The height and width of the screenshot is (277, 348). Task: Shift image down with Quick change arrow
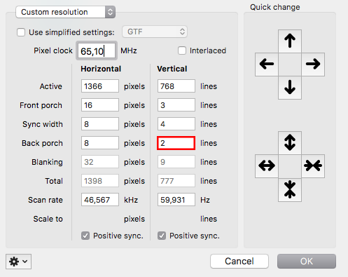click(290, 88)
